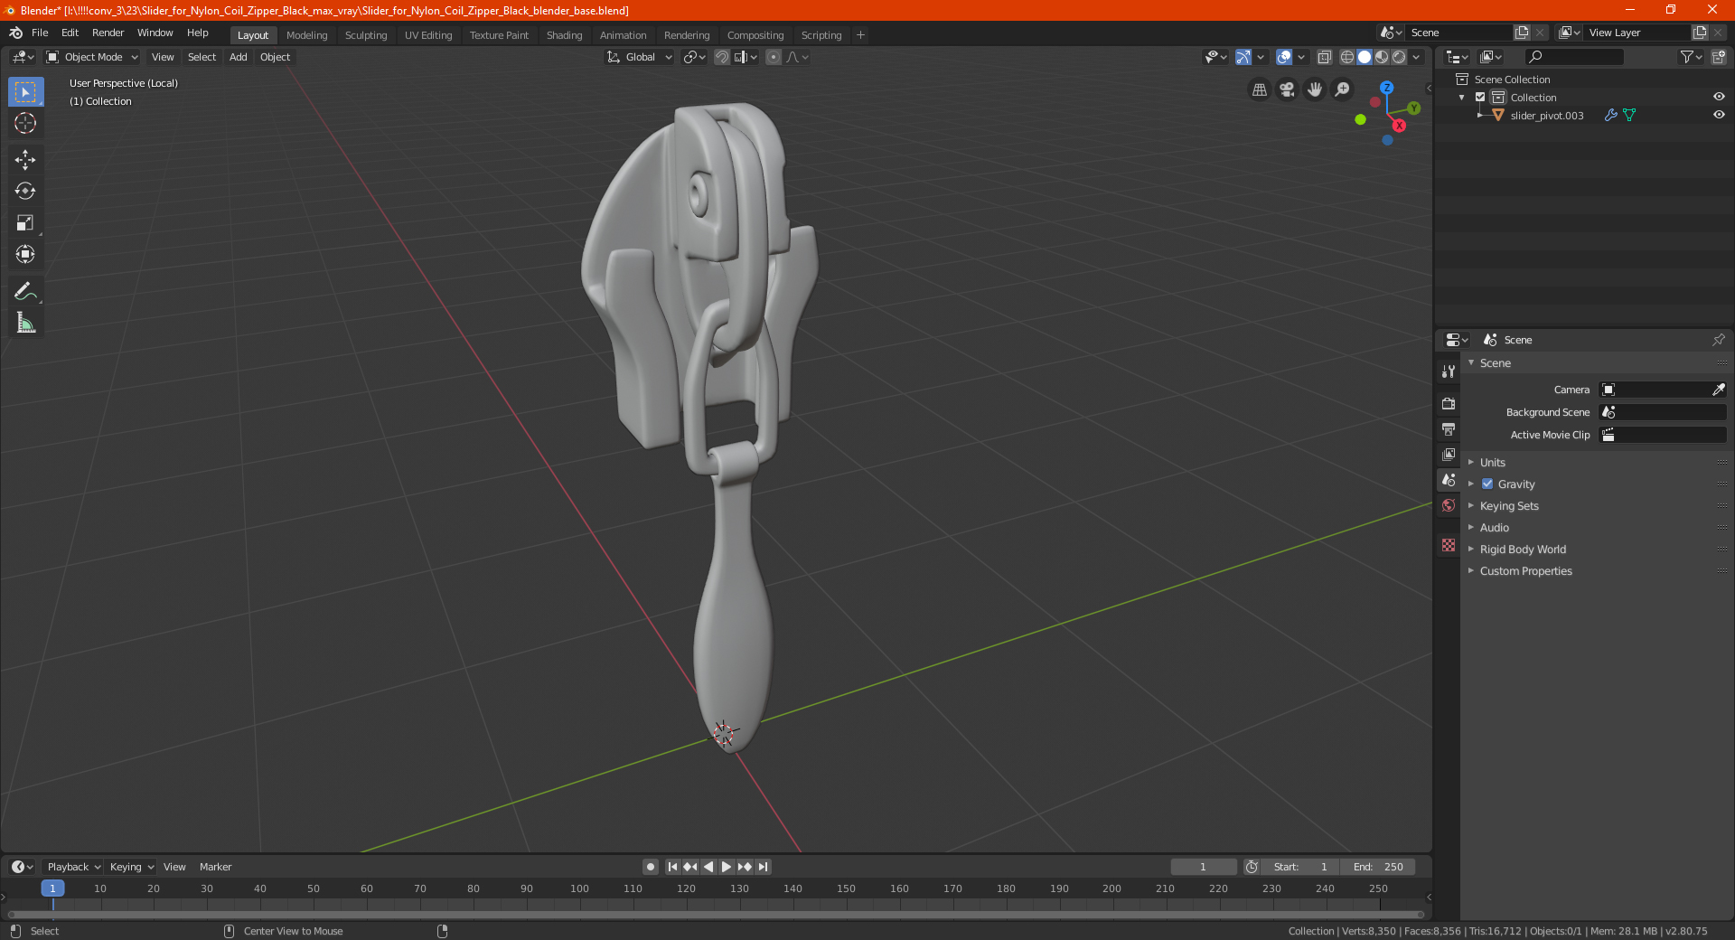Toggle Collection exclude checkbox in outliner
This screenshot has width=1735, height=940.
point(1480,97)
